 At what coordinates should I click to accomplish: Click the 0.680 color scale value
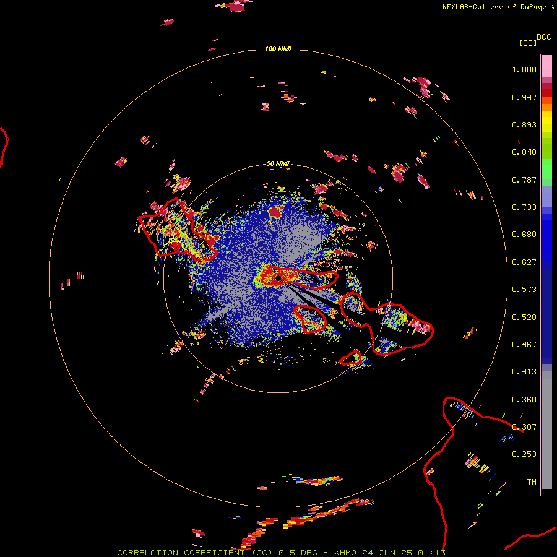pyautogui.click(x=524, y=235)
